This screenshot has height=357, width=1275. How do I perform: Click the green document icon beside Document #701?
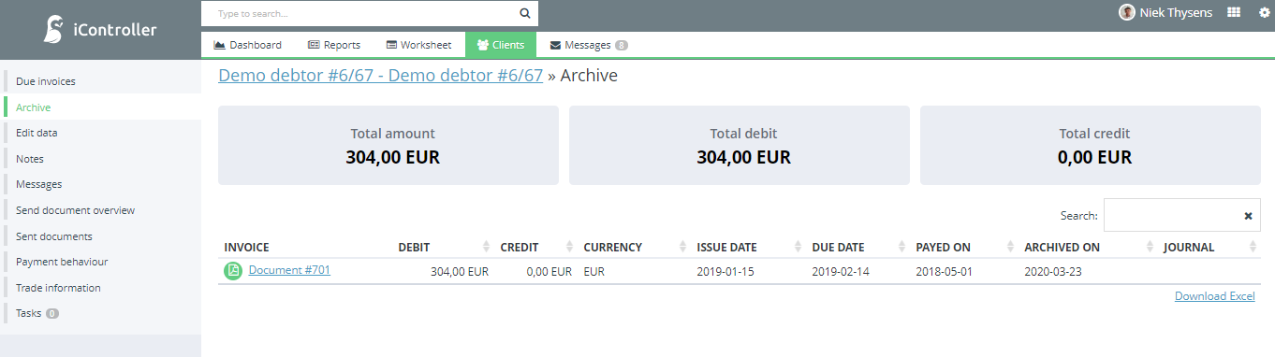(x=232, y=271)
